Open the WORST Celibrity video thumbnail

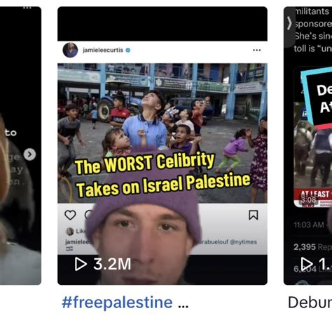162,145
